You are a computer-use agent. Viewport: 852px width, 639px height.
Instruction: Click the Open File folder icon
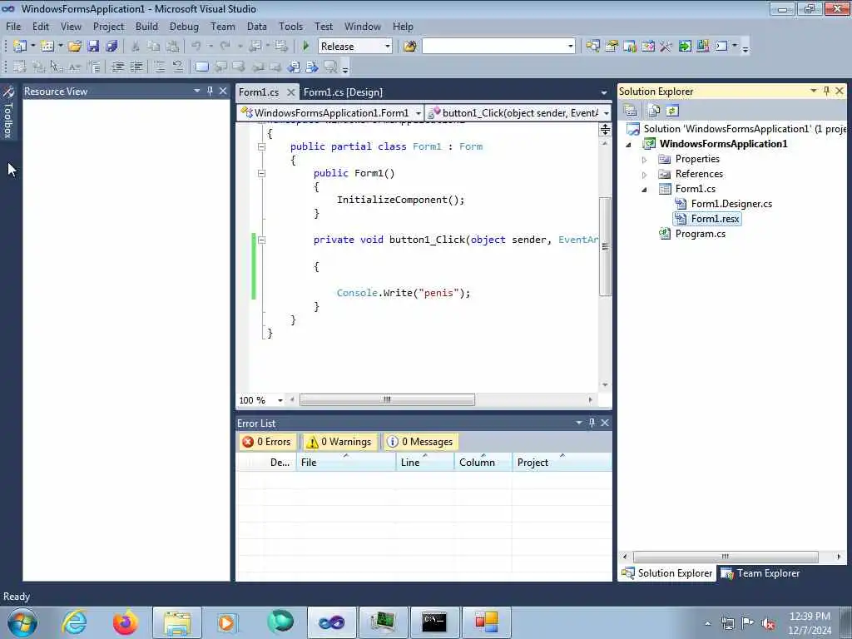point(75,47)
